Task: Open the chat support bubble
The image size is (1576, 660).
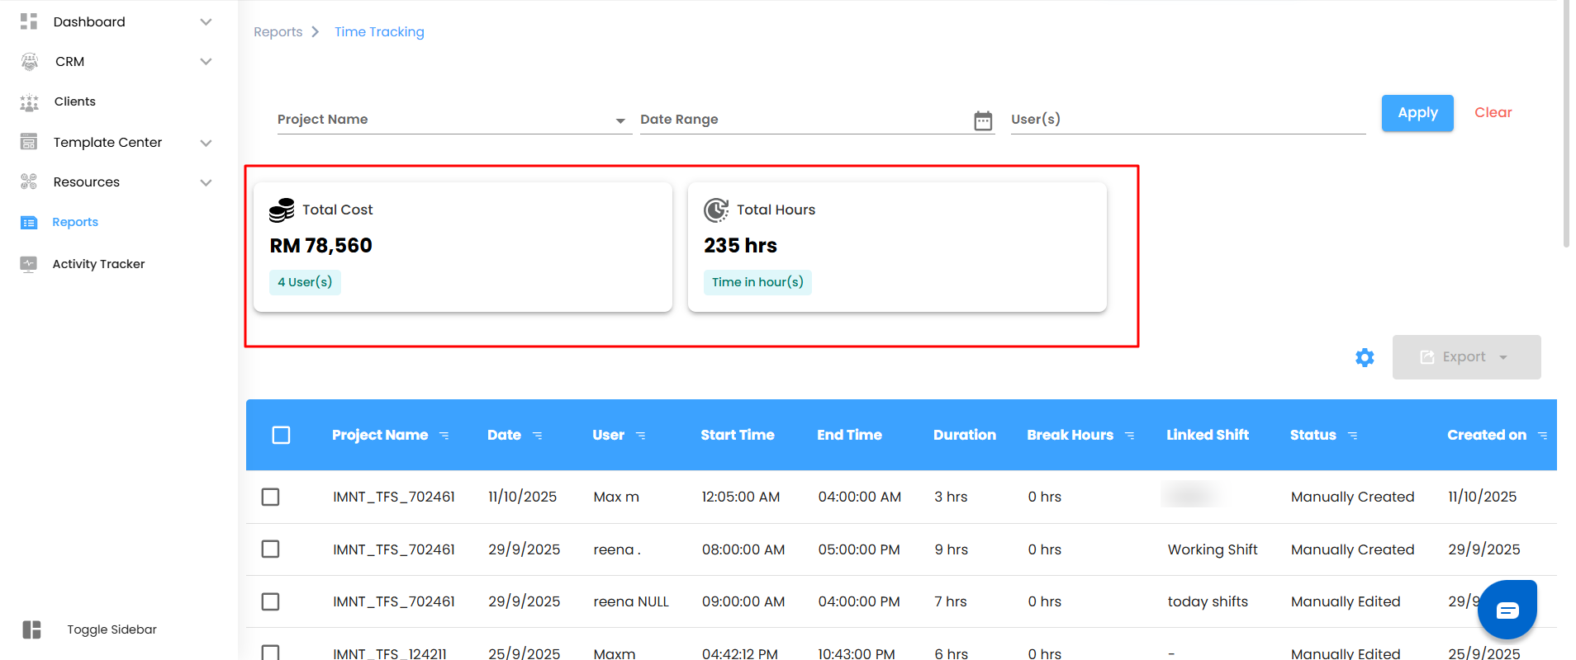Action: (1507, 610)
